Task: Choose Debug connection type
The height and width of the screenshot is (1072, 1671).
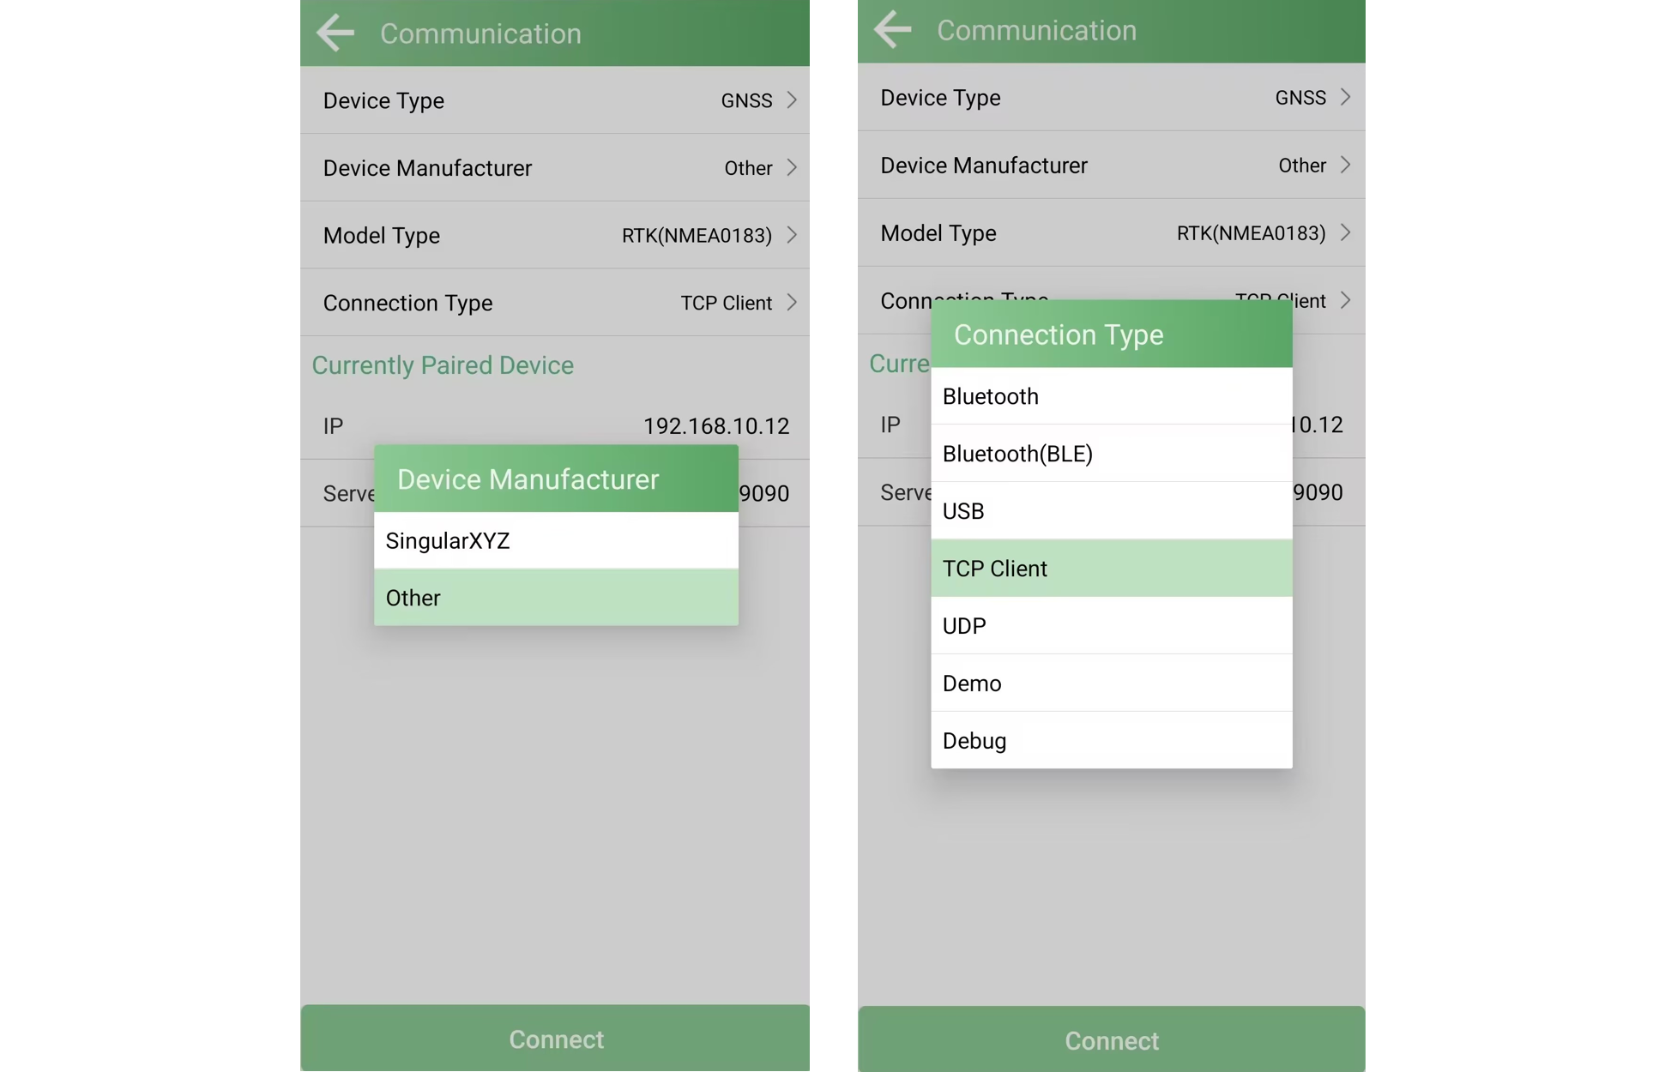Action: (1112, 741)
